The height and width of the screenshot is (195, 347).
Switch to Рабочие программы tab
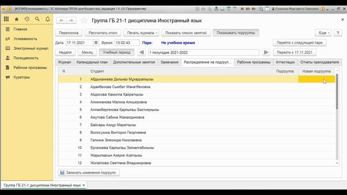point(254,62)
